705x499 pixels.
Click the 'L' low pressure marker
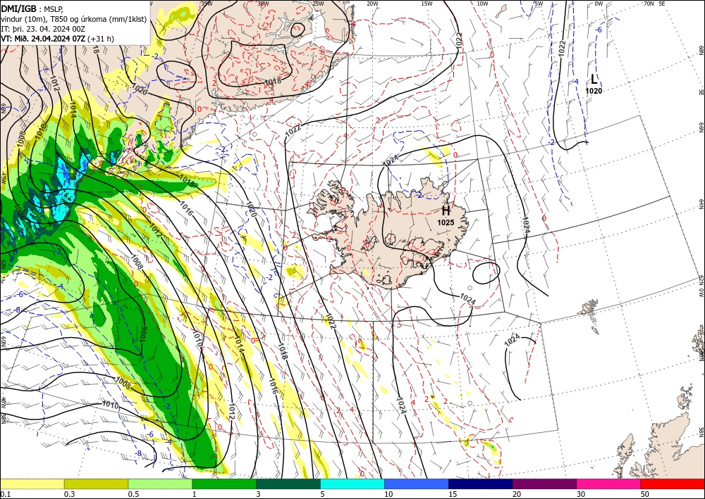pyautogui.click(x=594, y=80)
